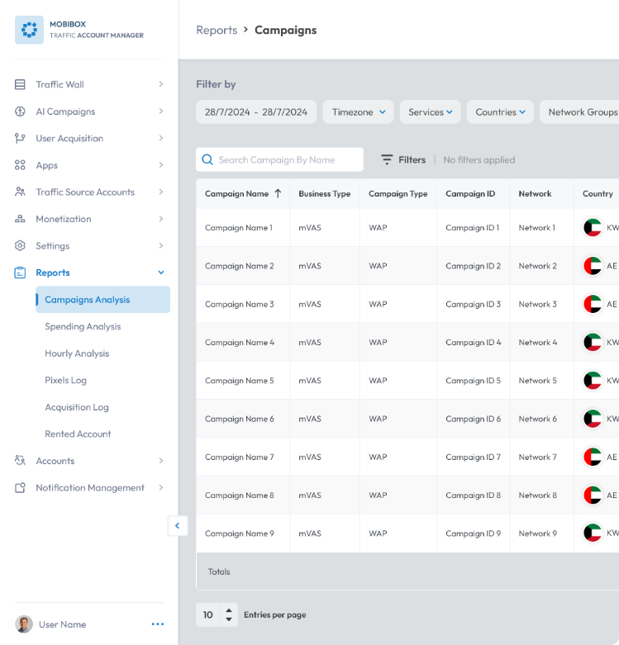Image resolution: width=619 pixels, height=645 pixels.
Task: Open the Filters button
Action: [x=403, y=159]
